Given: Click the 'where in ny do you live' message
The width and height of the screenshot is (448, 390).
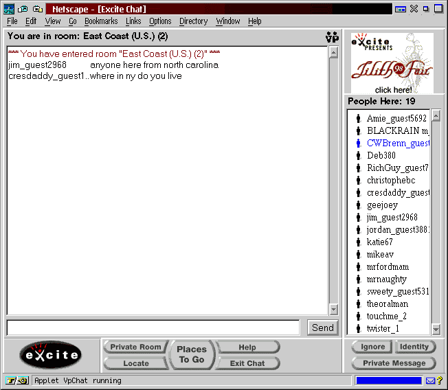Looking at the screenshot, I should (136, 76).
